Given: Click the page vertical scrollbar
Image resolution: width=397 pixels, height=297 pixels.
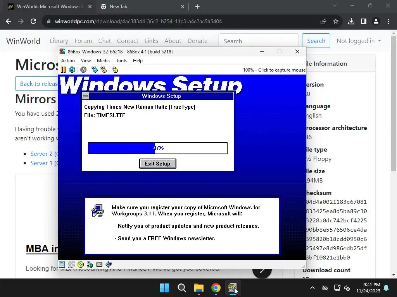Looking at the screenshot, I should click(x=394, y=104).
